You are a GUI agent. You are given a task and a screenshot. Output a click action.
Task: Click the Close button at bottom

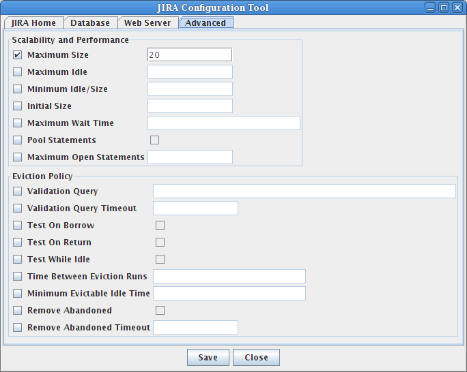click(256, 358)
